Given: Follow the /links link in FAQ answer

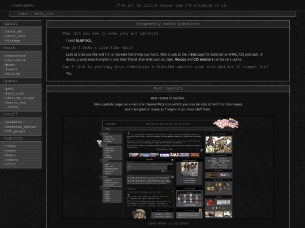Looking at the screenshot, I should [192, 55].
